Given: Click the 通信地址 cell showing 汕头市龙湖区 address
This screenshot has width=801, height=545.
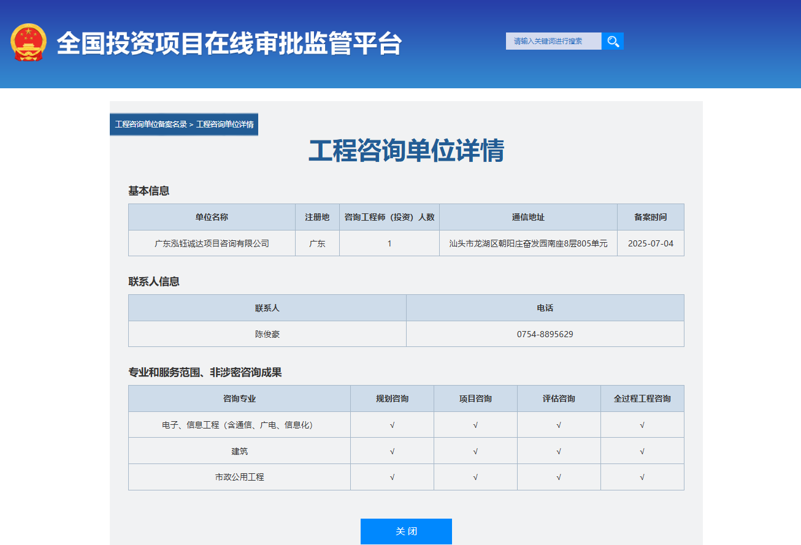Looking at the screenshot, I should click(527, 243).
